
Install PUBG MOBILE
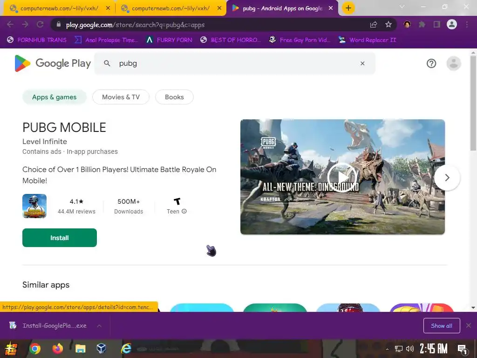point(60,238)
